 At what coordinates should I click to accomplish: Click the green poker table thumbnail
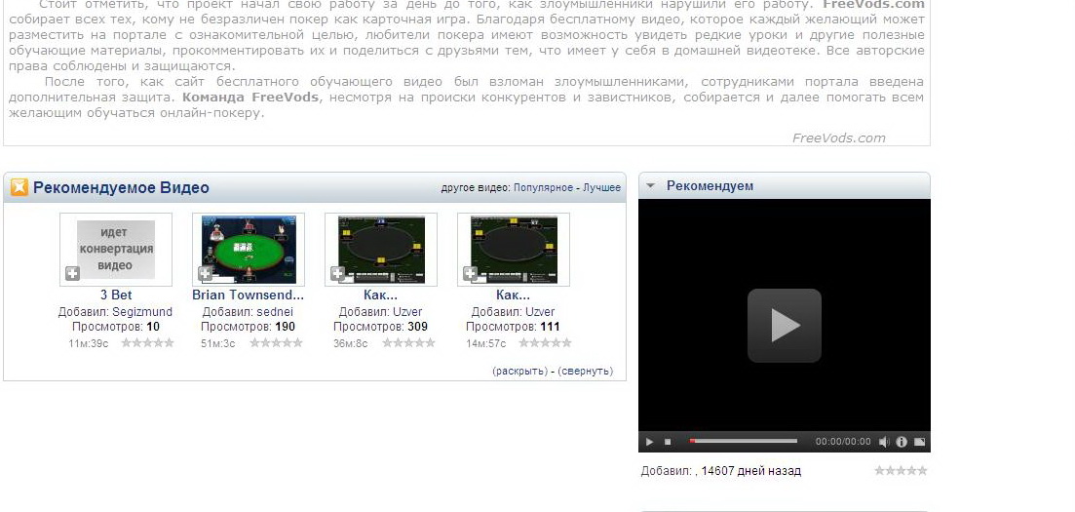[249, 249]
